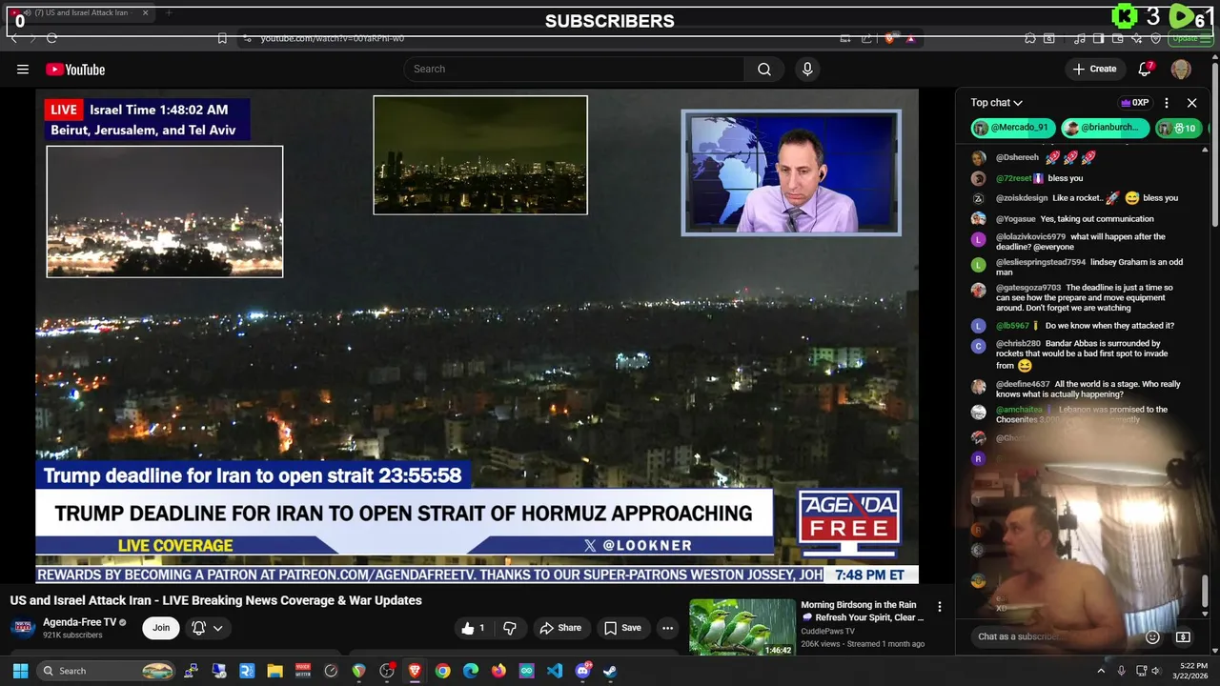Share the live stream
Viewport: 1220px width, 686px height.
click(560, 628)
